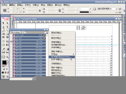The image size is (126, 94).
Task: Select the Pencil tool
Action: point(4,31)
